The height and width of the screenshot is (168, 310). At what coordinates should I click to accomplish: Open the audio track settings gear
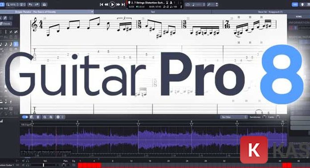[58, 117]
